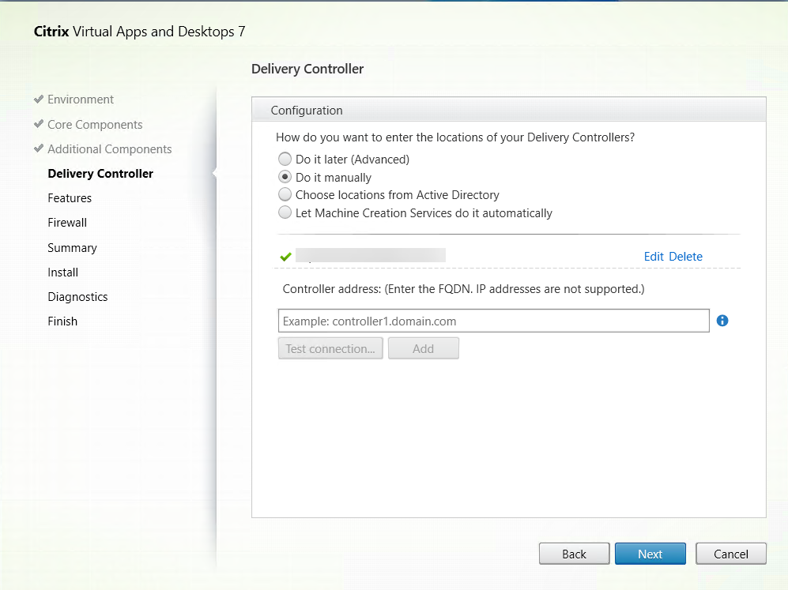
Task: Click the green checkmark next to the controller entry
Action: click(286, 256)
